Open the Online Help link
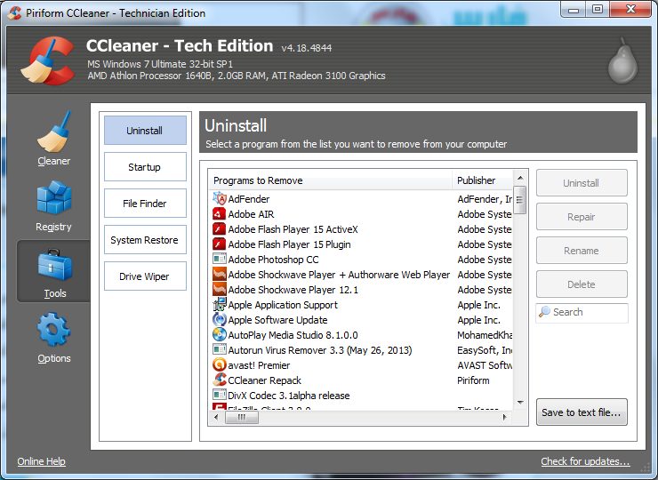This screenshot has height=480, width=658. 41,461
